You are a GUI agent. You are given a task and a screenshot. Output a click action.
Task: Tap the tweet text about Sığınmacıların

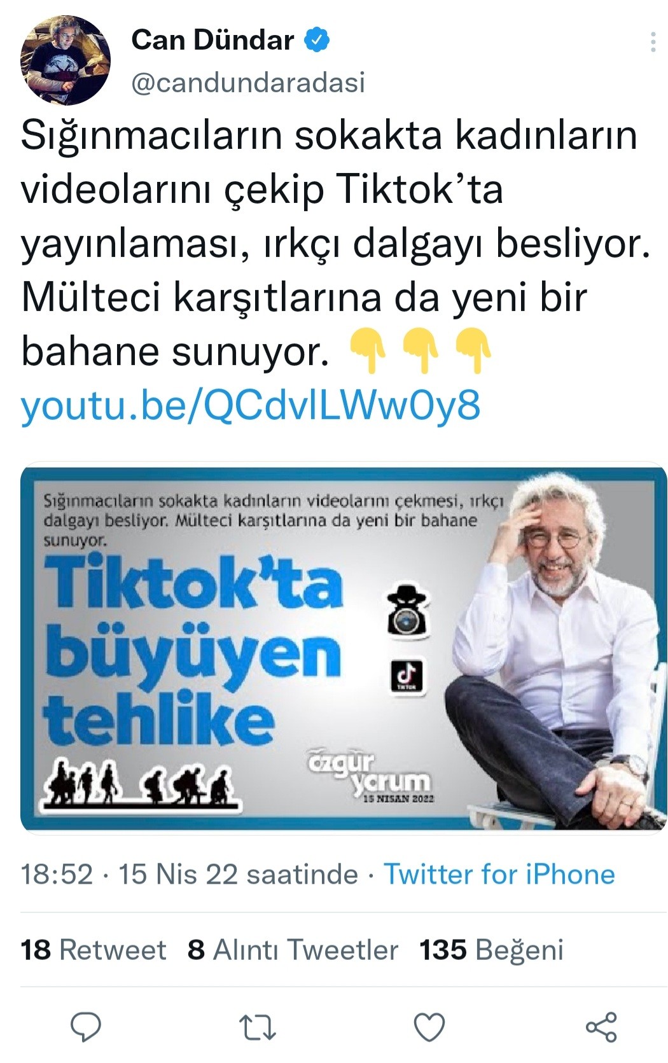(x=336, y=242)
